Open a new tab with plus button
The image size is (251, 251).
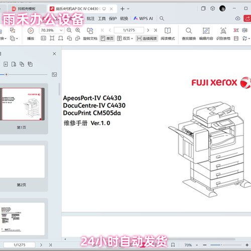click(x=122, y=9)
